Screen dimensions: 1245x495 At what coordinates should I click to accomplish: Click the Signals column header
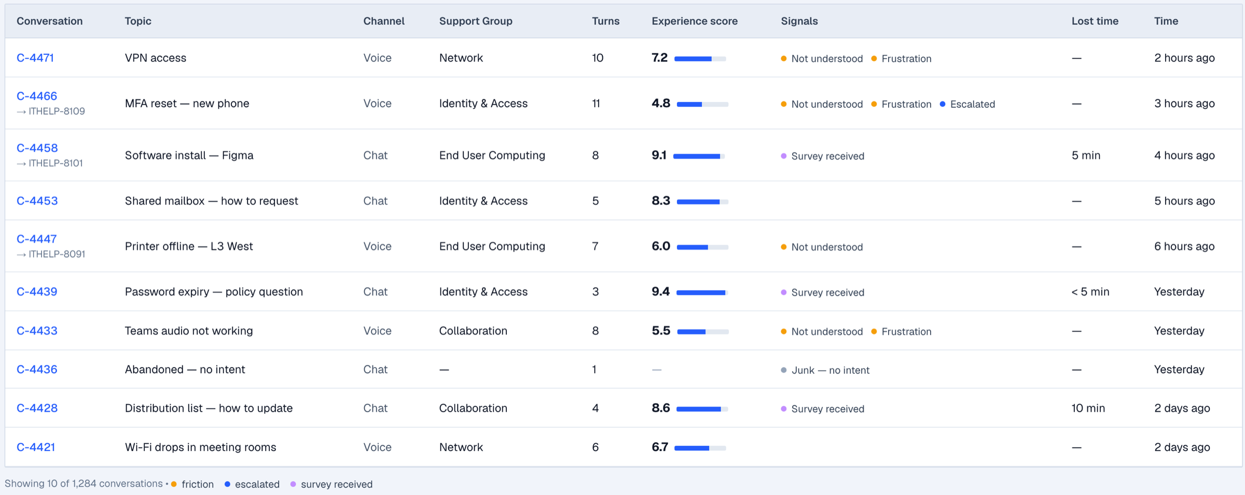tap(799, 21)
